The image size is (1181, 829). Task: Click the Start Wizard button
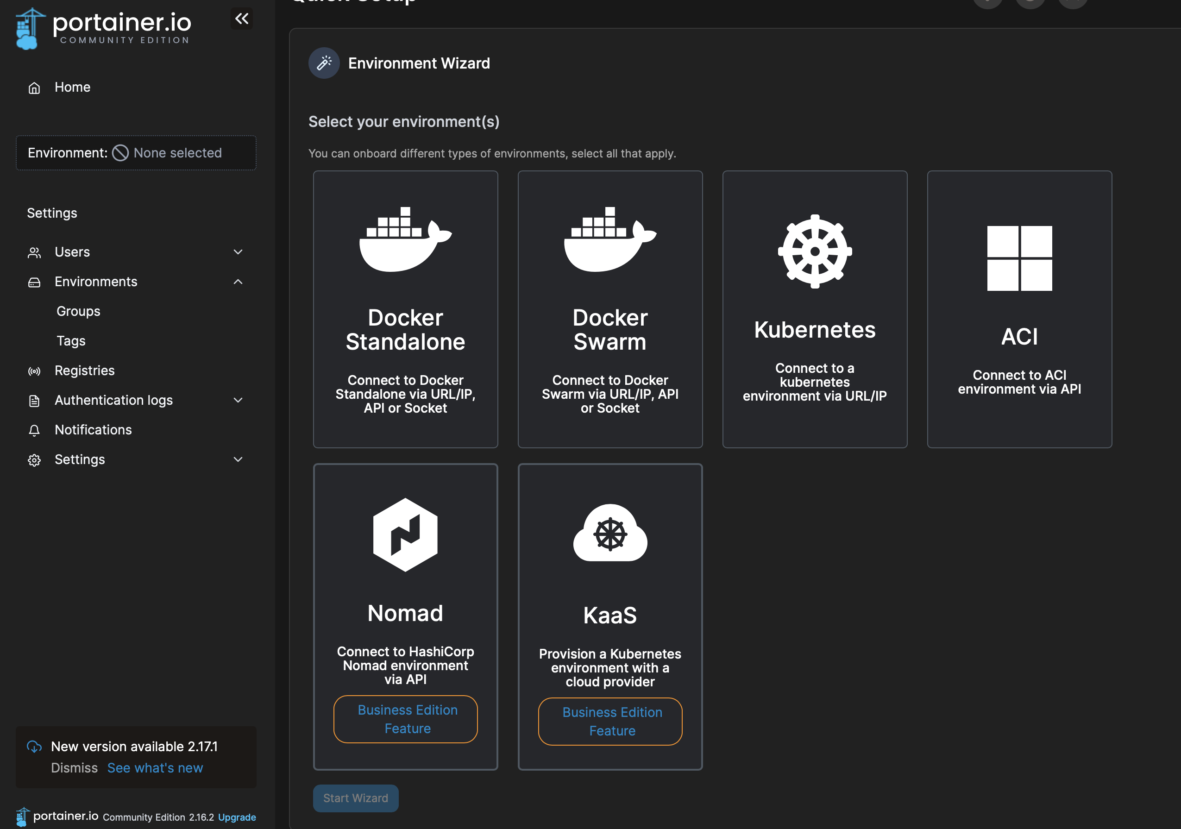tap(356, 798)
